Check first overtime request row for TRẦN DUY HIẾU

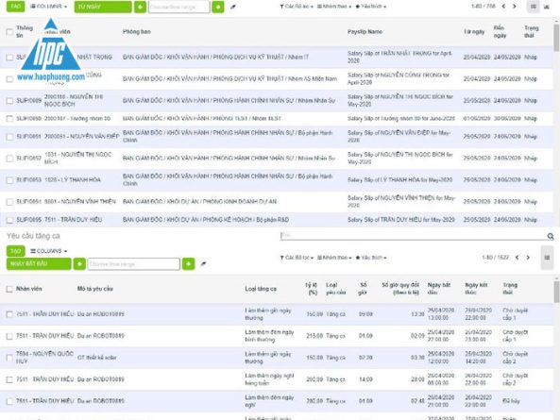pyautogui.click(x=9, y=314)
